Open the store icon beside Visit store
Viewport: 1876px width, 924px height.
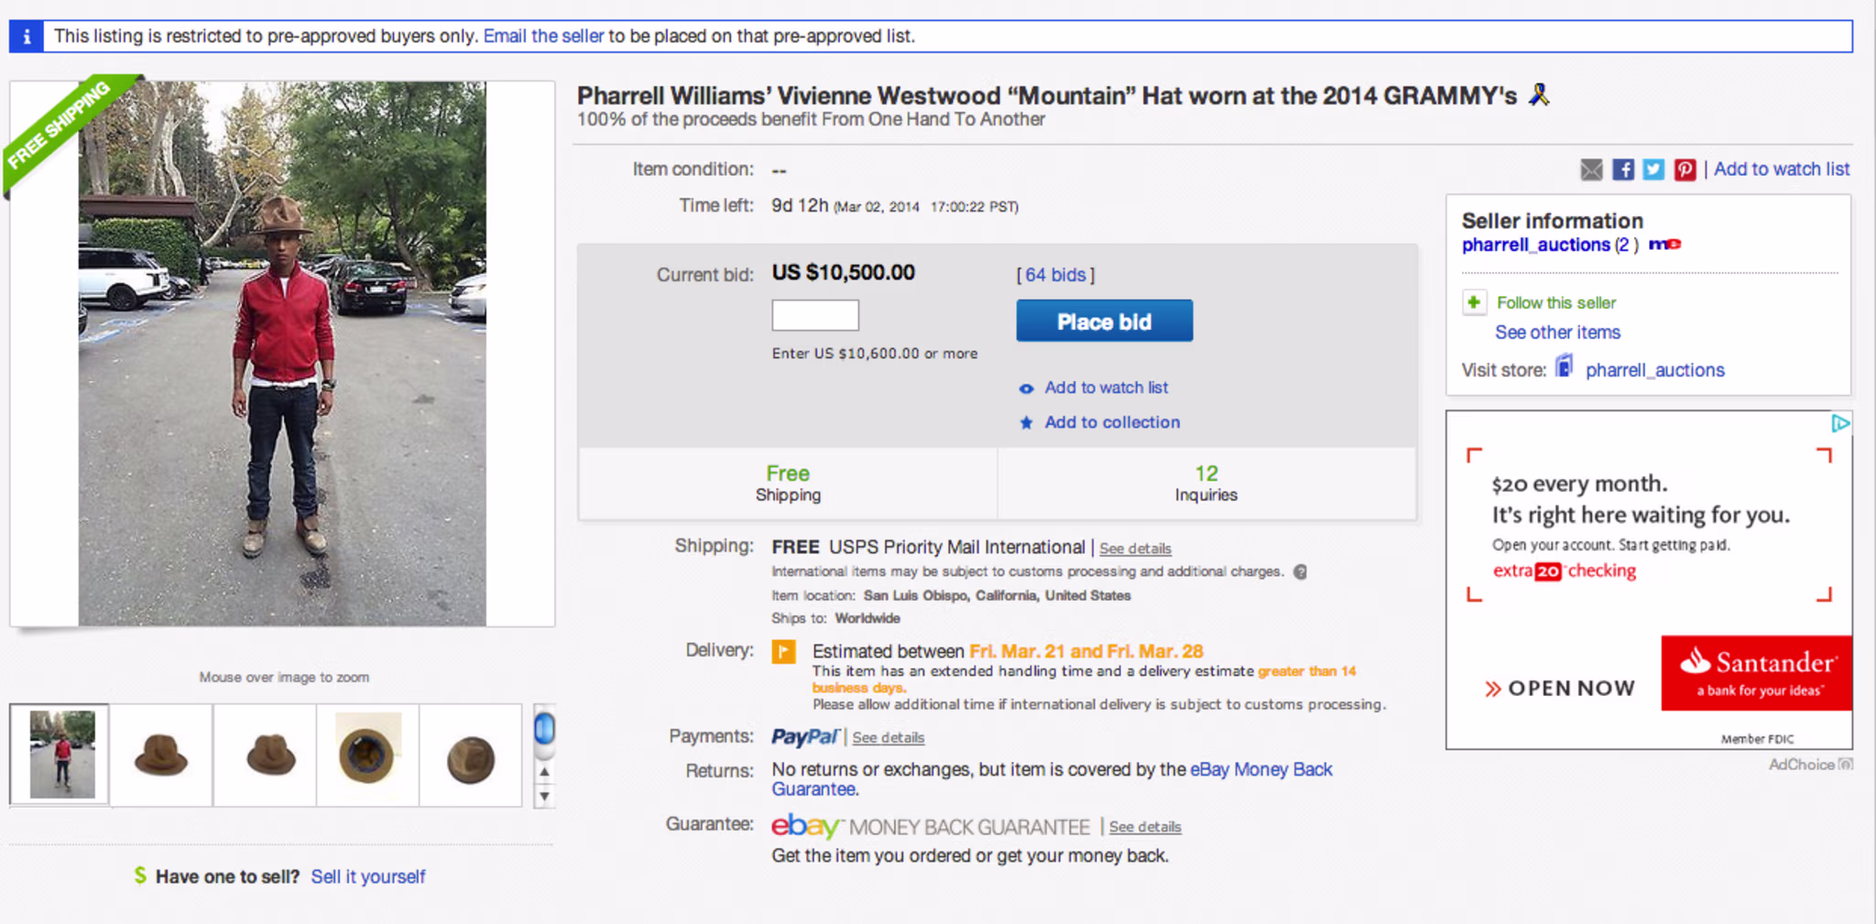[1565, 368]
